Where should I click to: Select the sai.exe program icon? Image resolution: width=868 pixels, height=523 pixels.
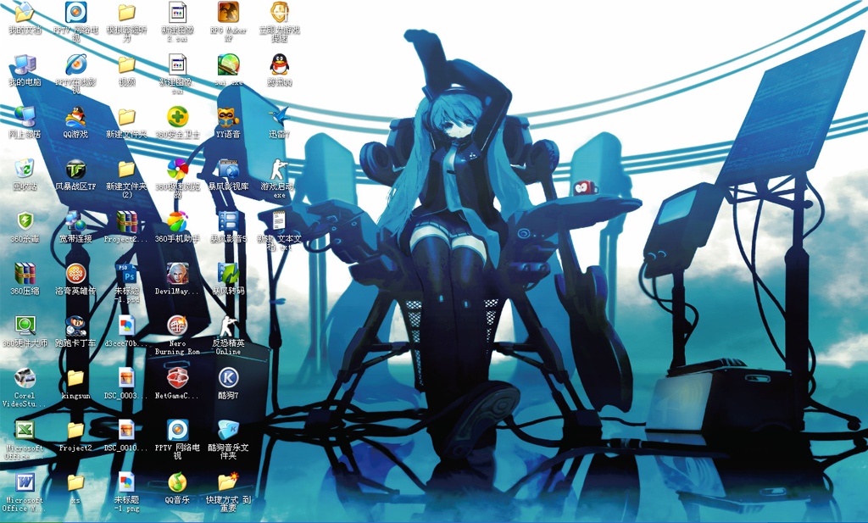pos(229,64)
